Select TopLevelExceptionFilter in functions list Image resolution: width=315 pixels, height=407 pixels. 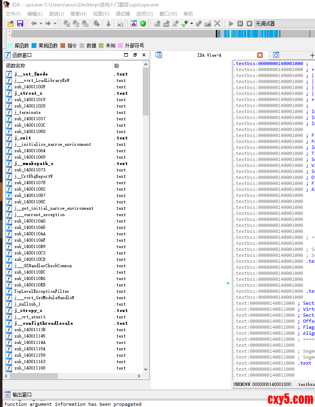point(42,291)
